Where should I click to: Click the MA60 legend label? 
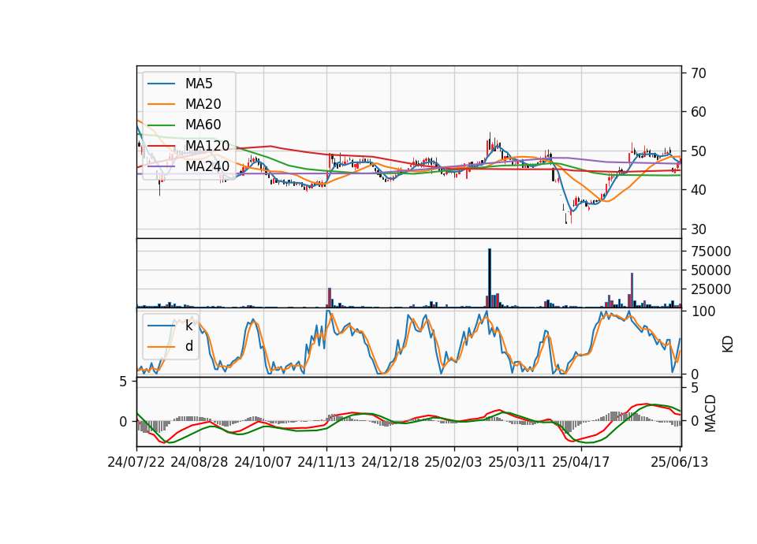point(203,125)
